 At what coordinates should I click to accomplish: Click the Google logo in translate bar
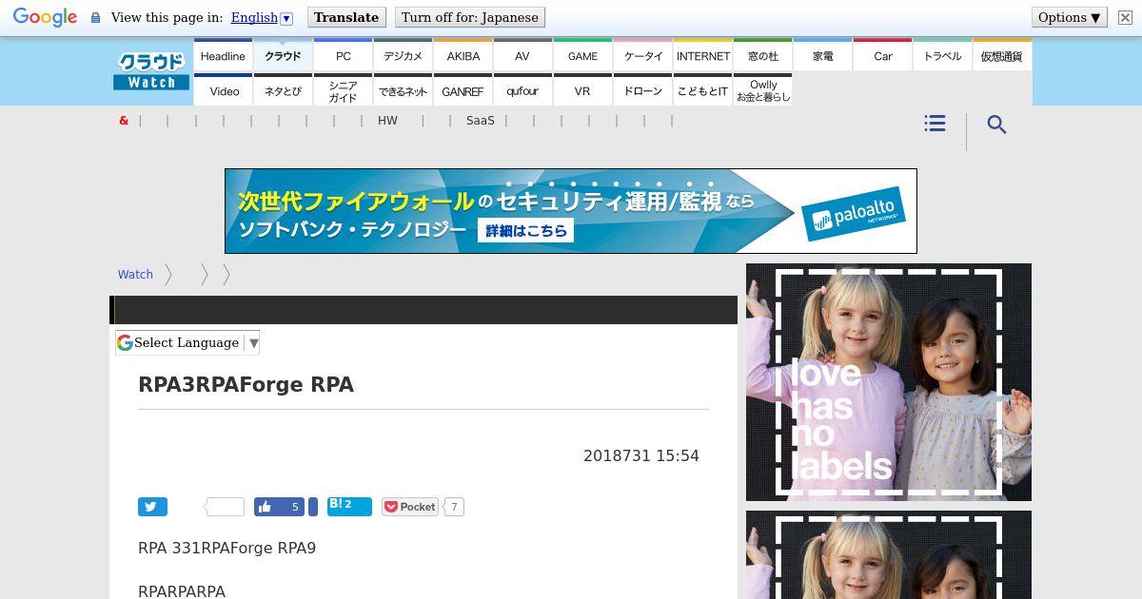(x=45, y=18)
